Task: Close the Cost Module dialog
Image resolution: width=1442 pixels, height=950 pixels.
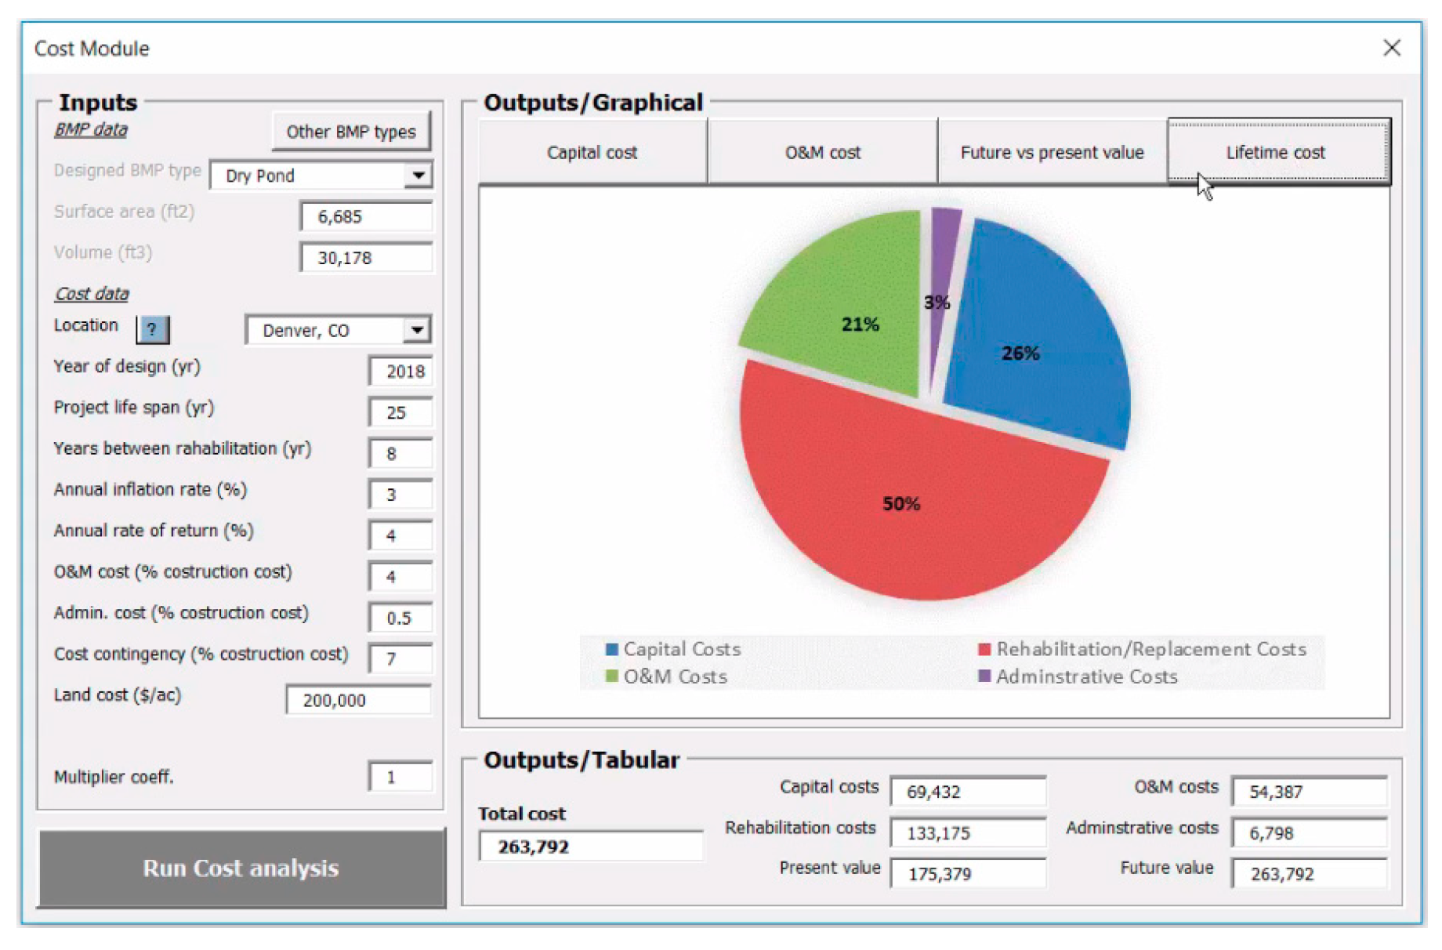Action: (x=1391, y=48)
